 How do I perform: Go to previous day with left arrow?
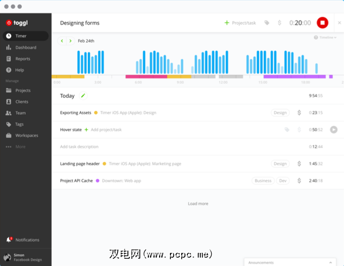[x=62, y=41]
